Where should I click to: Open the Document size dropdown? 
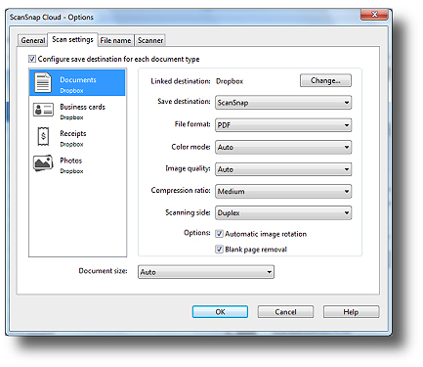[x=206, y=272]
